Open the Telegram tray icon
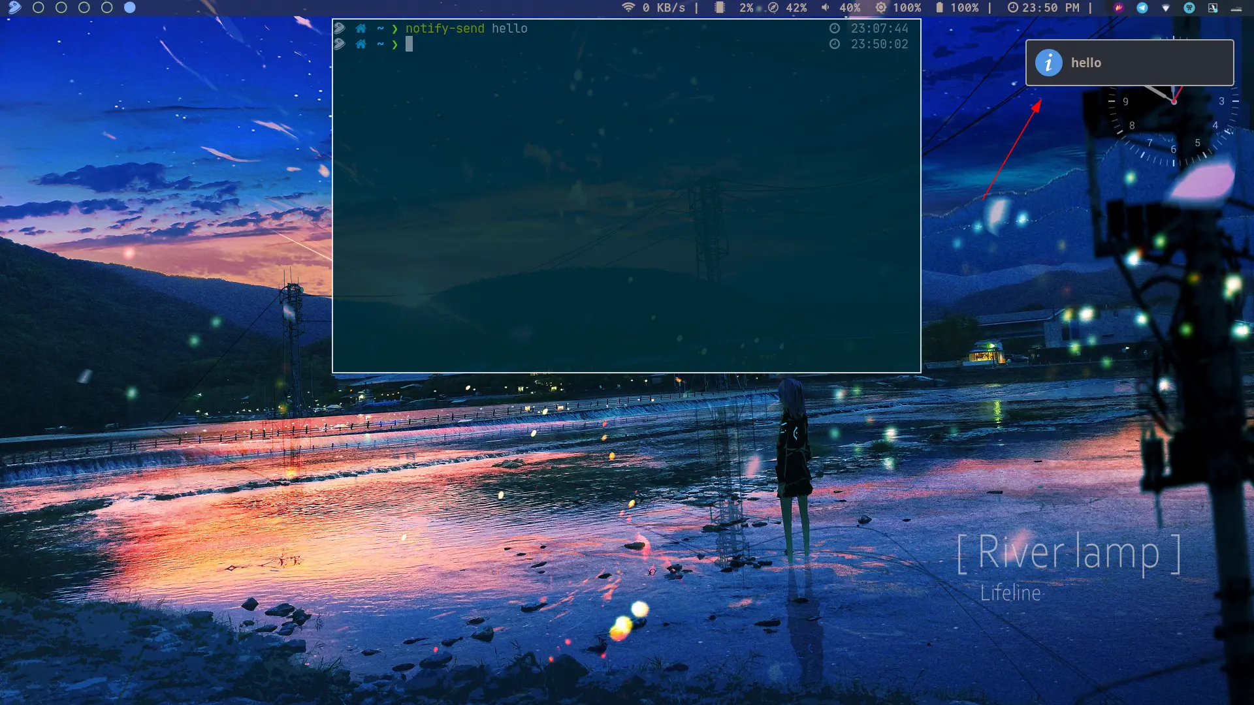The height and width of the screenshot is (705, 1254). [1142, 8]
